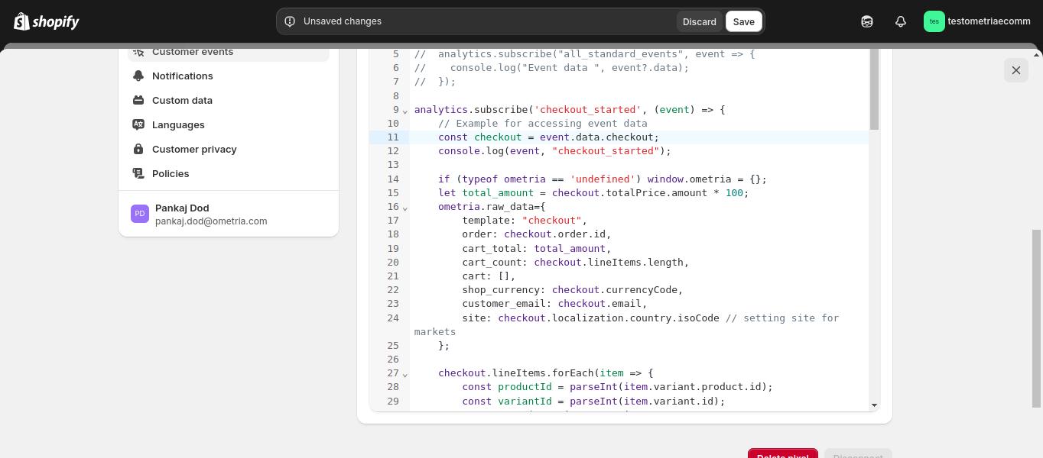Open the Customer privacy settings section
Image resolution: width=1043 pixels, height=458 pixels.
[x=229, y=149]
